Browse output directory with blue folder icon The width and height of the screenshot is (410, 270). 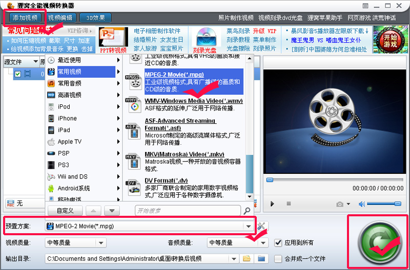tap(261, 259)
